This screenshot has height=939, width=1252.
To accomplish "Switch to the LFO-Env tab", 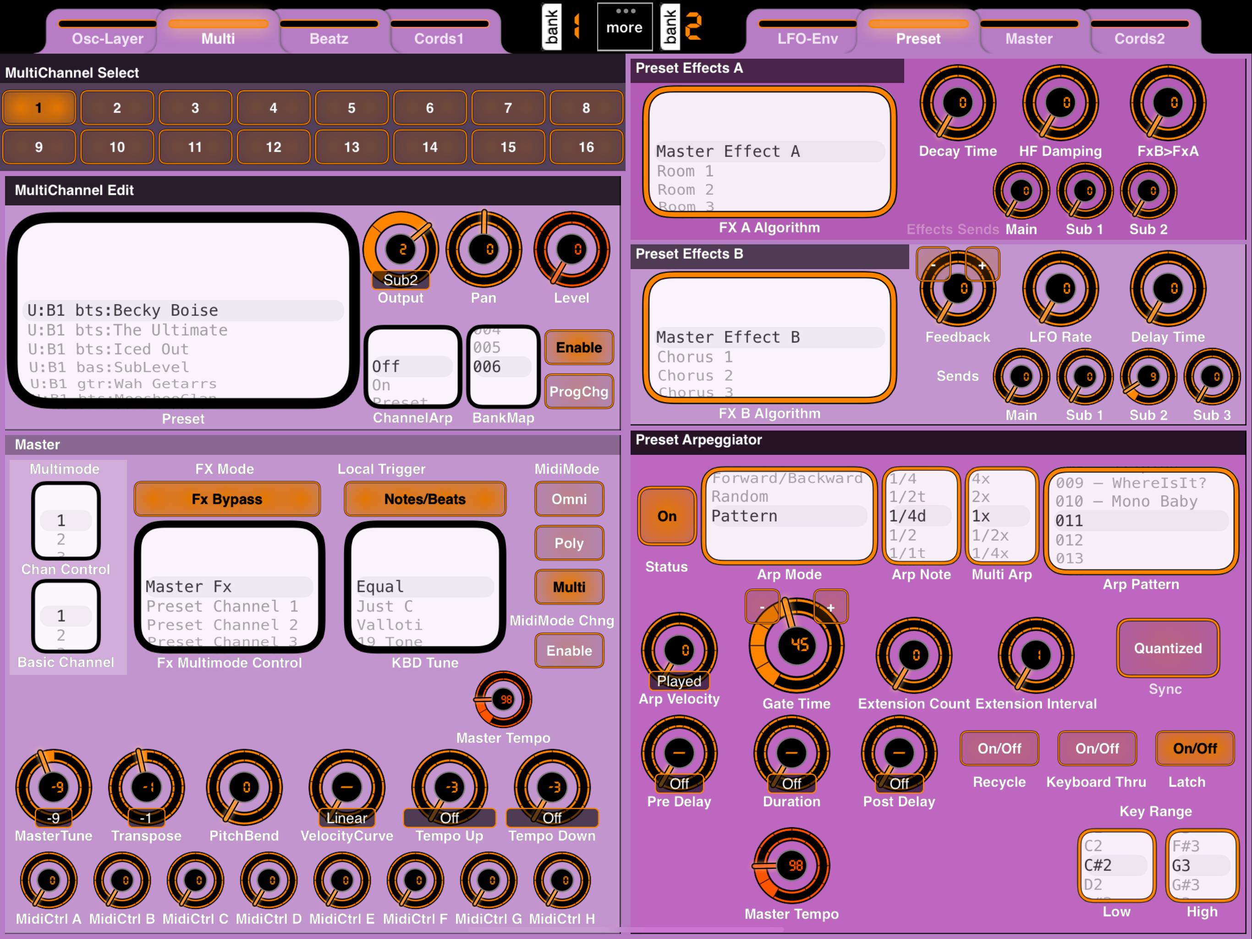I will point(807,32).
